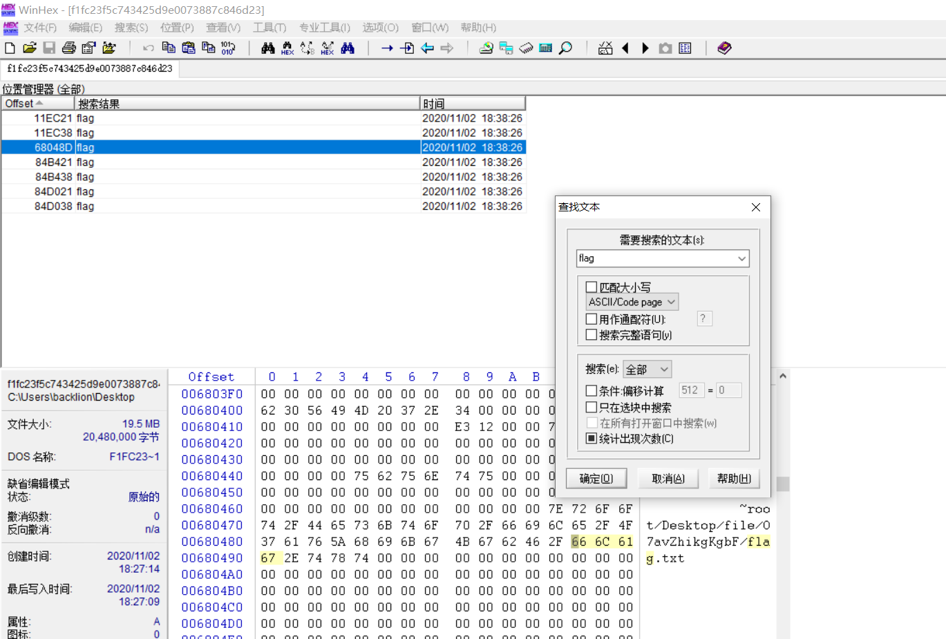Open the 文件(F) menu
Screen dimensions: 946x639
point(40,28)
